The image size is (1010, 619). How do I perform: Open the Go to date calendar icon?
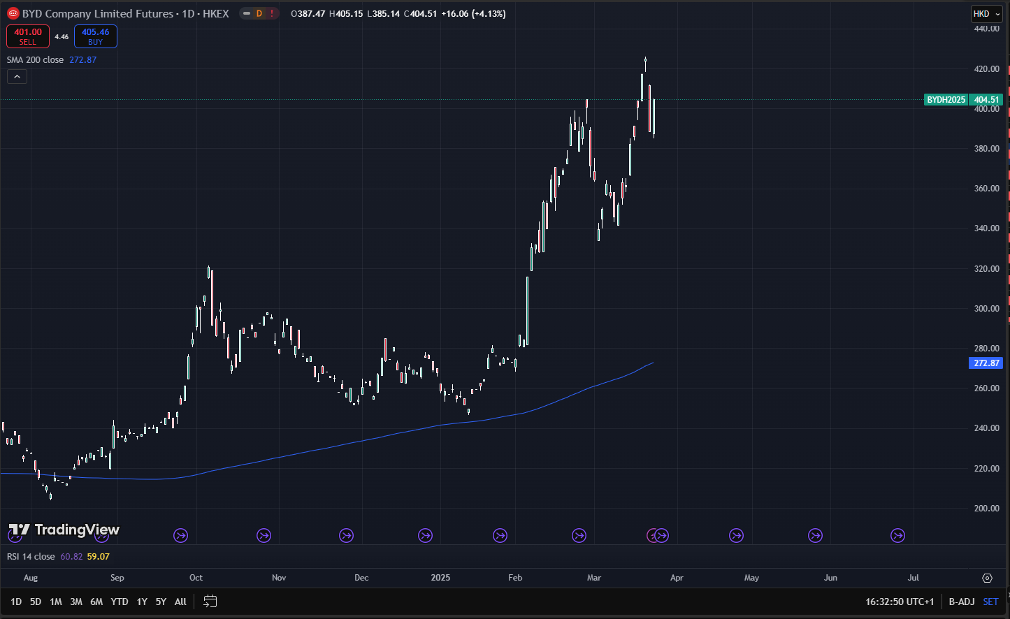tap(210, 602)
